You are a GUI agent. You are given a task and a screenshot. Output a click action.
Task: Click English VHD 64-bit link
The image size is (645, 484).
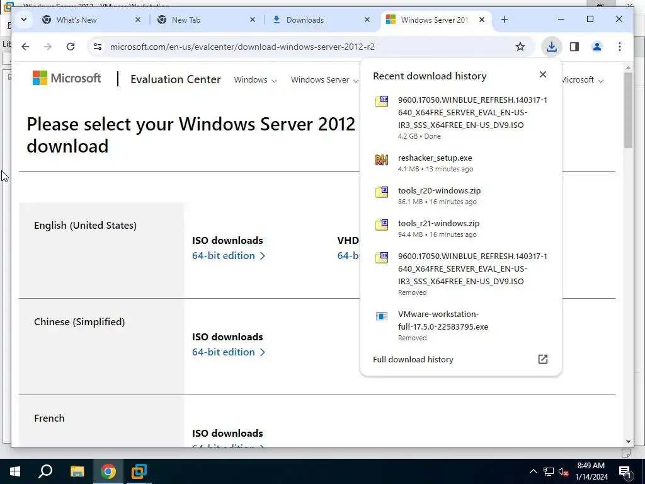348,256
